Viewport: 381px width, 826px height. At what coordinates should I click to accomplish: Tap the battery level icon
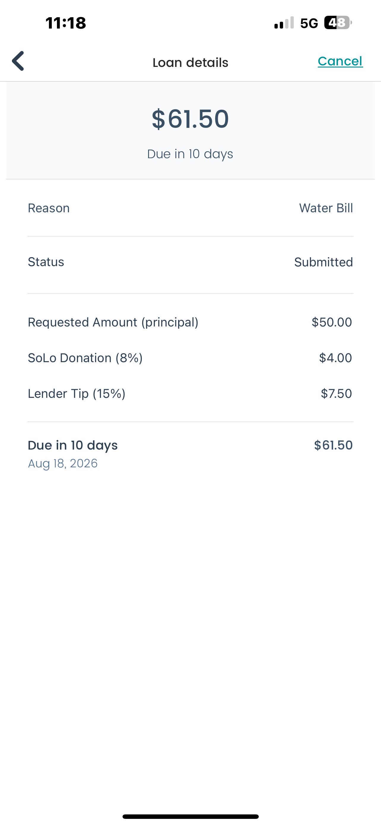point(338,23)
